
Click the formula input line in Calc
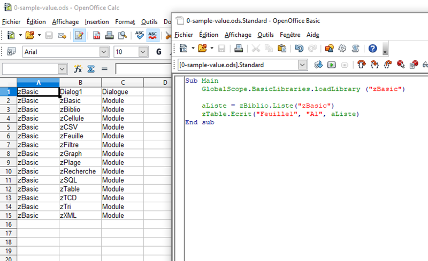(143, 69)
